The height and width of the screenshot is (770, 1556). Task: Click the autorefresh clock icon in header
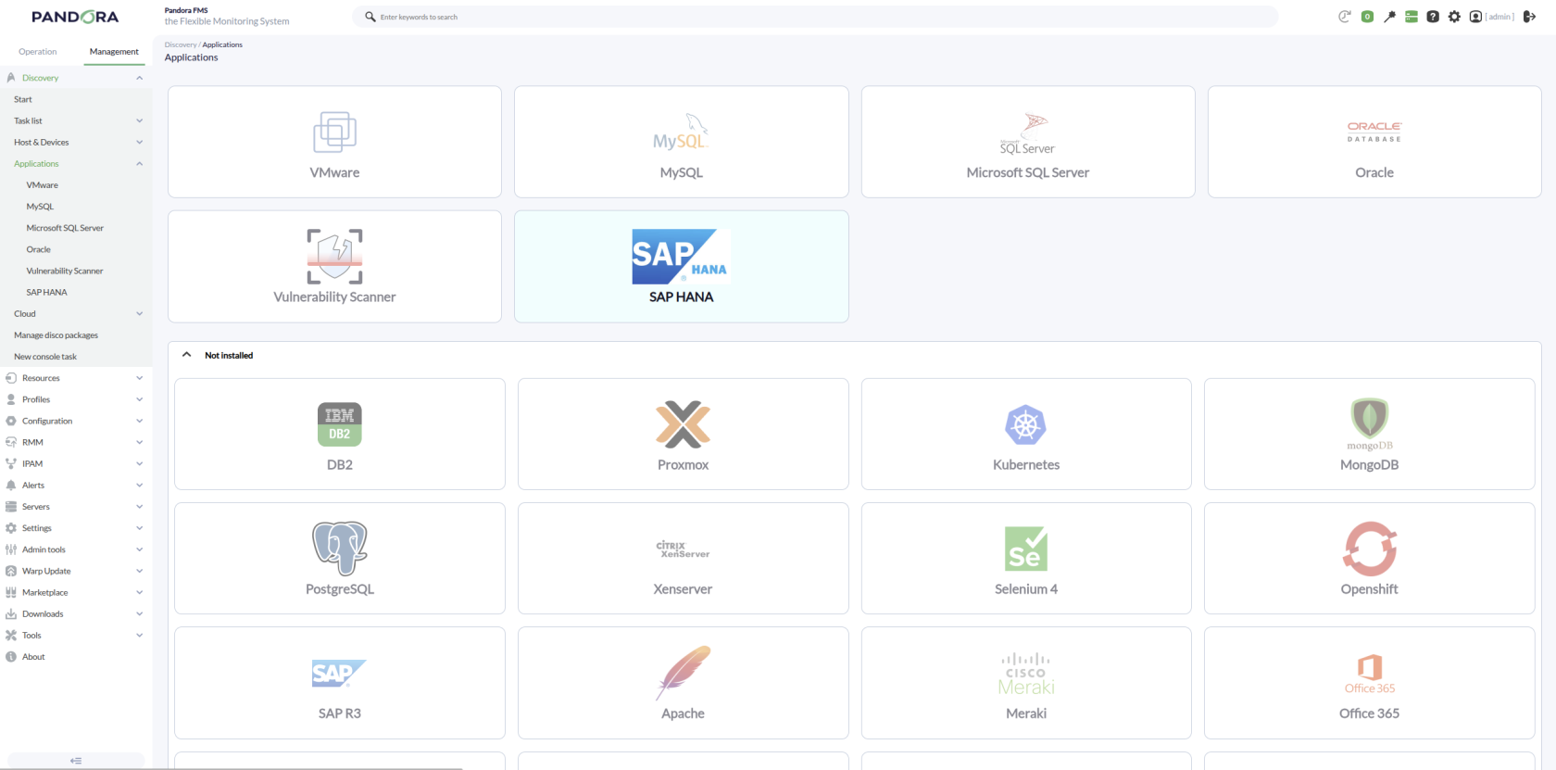(1345, 17)
